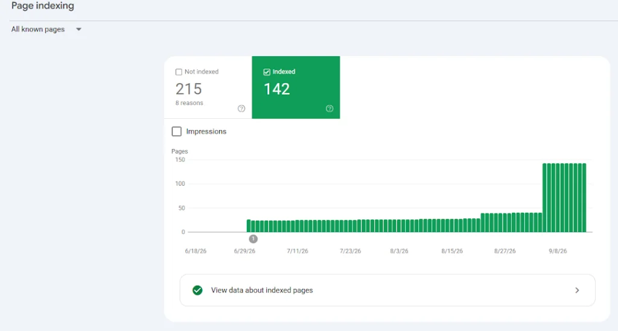Open help icon on Not indexed card
The image size is (618, 331).
point(241,109)
